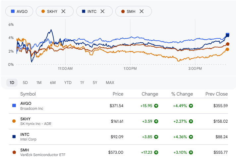
Task: Click previous close value $158.02
Action: [220, 121]
